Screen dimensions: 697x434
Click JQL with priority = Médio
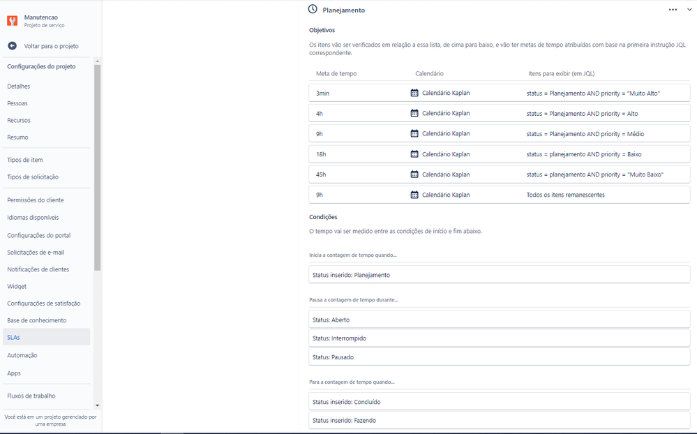click(x=585, y=134)
